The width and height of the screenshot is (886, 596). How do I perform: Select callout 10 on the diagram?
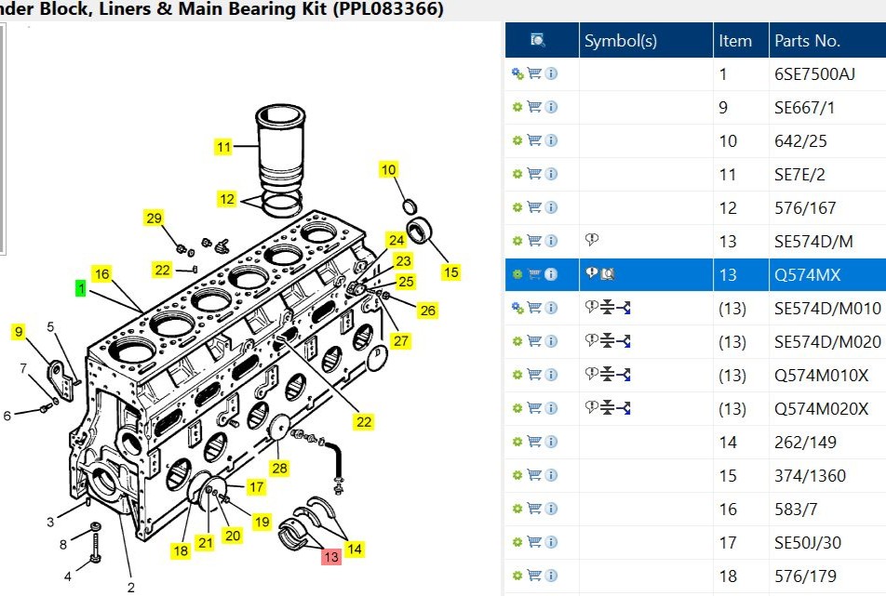[388, 169]
